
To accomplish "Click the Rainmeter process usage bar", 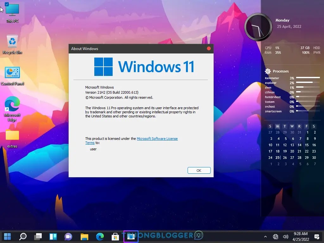I will pyautogui.click(x=308, y=78).
